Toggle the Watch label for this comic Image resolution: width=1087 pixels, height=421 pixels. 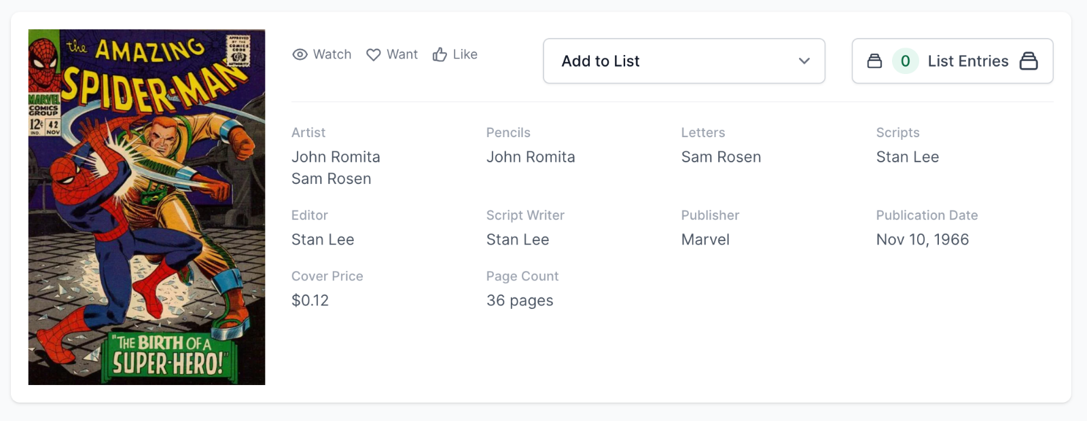tap(332, 54)
